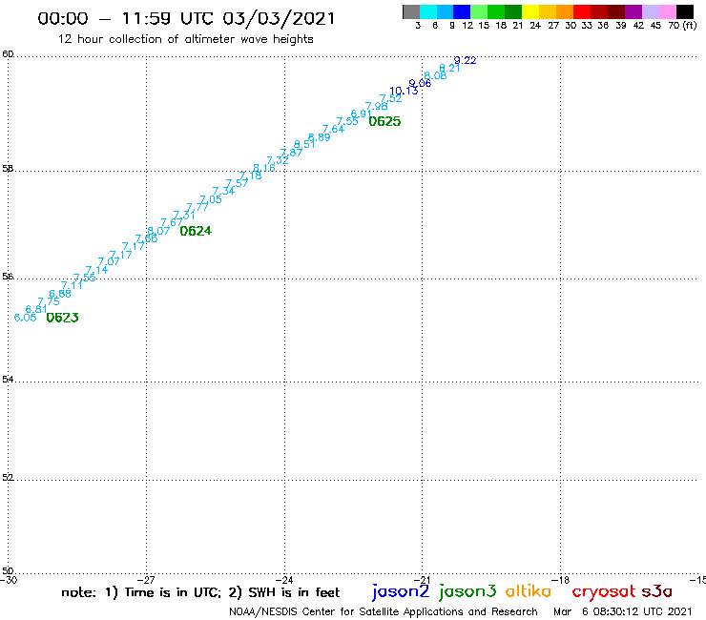
Task: Click the 9.06 wave height value
Action: click(x=420, y=83)
